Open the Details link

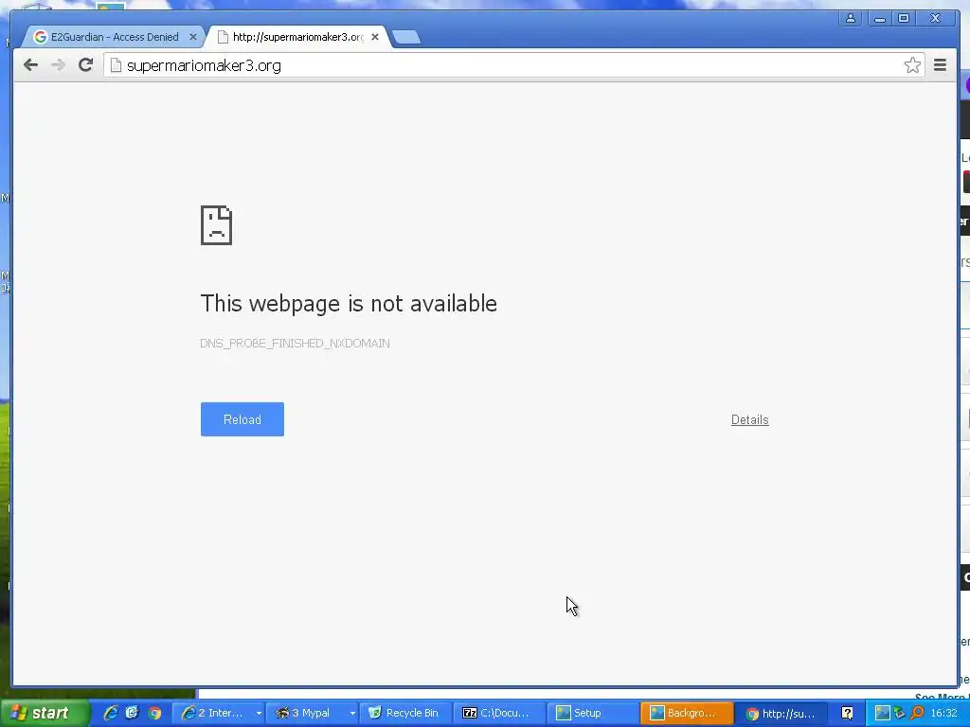[750, 419]
